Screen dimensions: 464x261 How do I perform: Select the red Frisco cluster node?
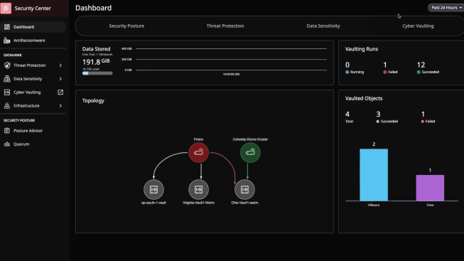coord(198,153)
